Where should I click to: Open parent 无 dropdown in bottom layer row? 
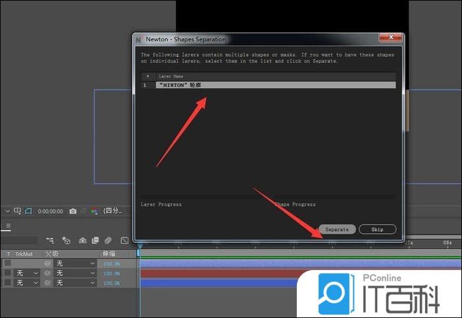[76, 283]
